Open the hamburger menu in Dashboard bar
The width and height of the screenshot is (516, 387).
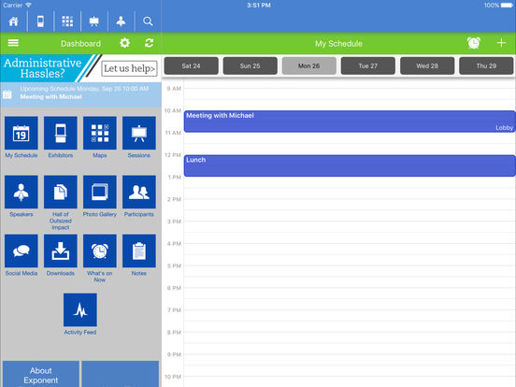click(x=13, y=43)
